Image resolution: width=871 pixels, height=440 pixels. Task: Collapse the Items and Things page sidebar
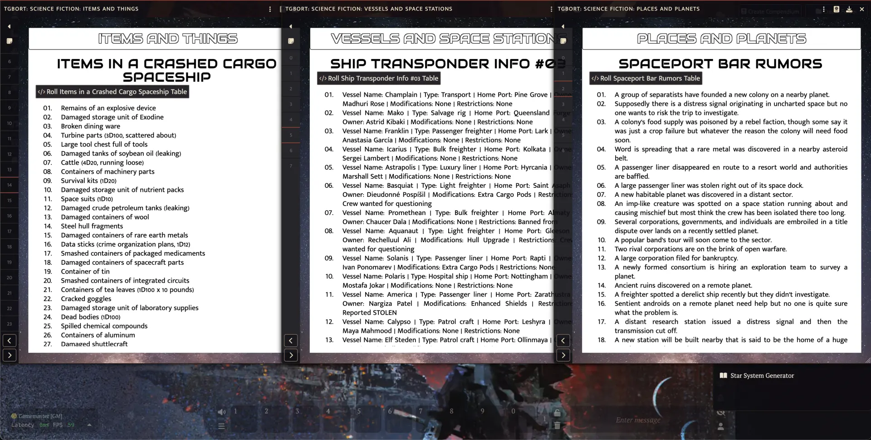(9, 27)
